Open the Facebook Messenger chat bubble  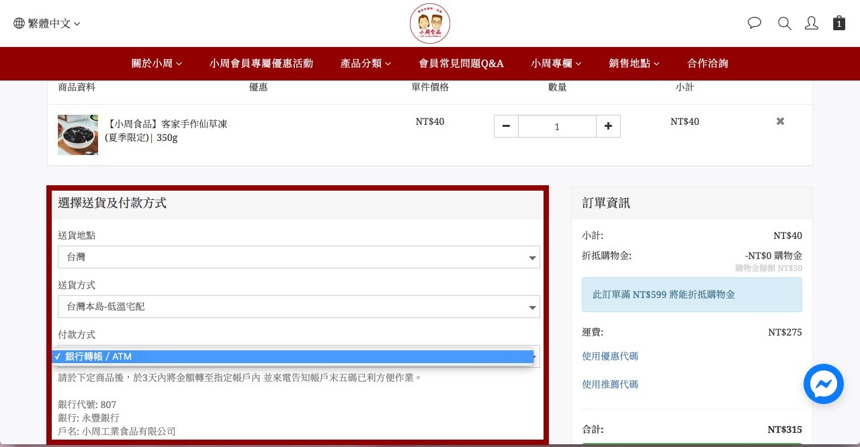(x=823, y=384)
